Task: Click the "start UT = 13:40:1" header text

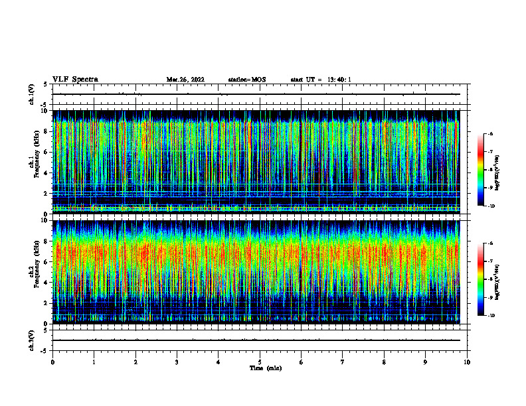Action: point(321,80)
